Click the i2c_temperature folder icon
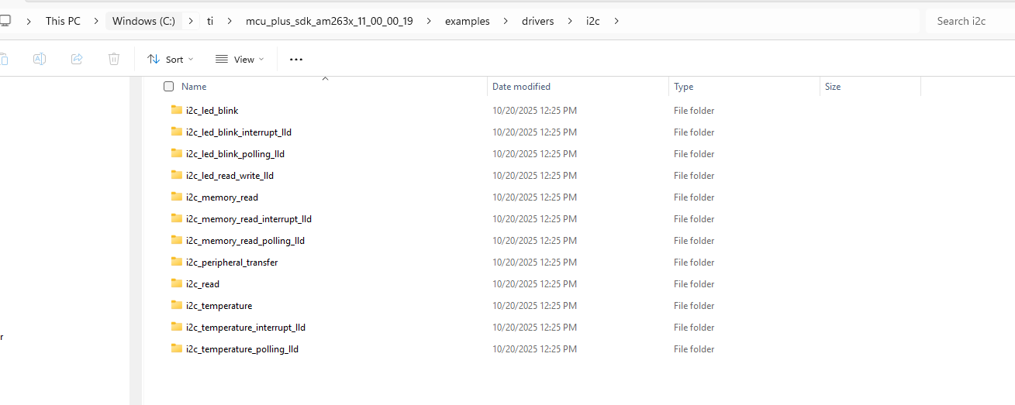Image resolution: width=1015 pixels, height=405 pixels. [x=177, y=305]
